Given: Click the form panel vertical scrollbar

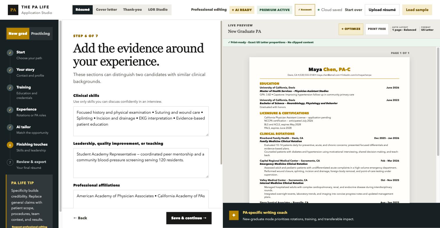Looking at the screenshot, I should pyautogui.click(x=221, y=92).
